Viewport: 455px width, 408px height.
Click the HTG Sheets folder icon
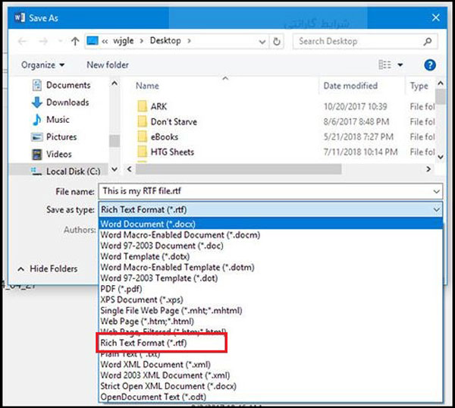pos(142,152)
